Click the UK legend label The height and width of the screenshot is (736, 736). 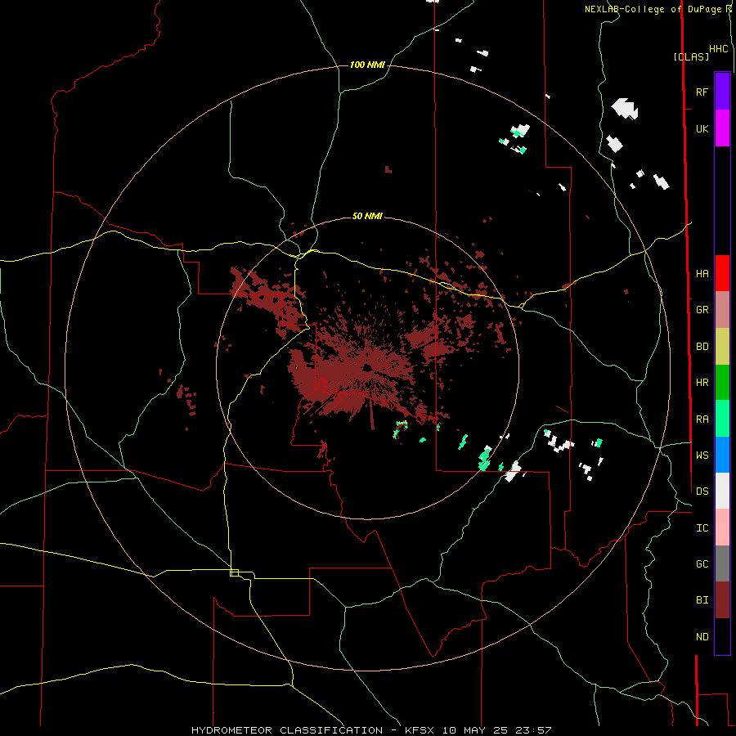click(x=702, y=128)
